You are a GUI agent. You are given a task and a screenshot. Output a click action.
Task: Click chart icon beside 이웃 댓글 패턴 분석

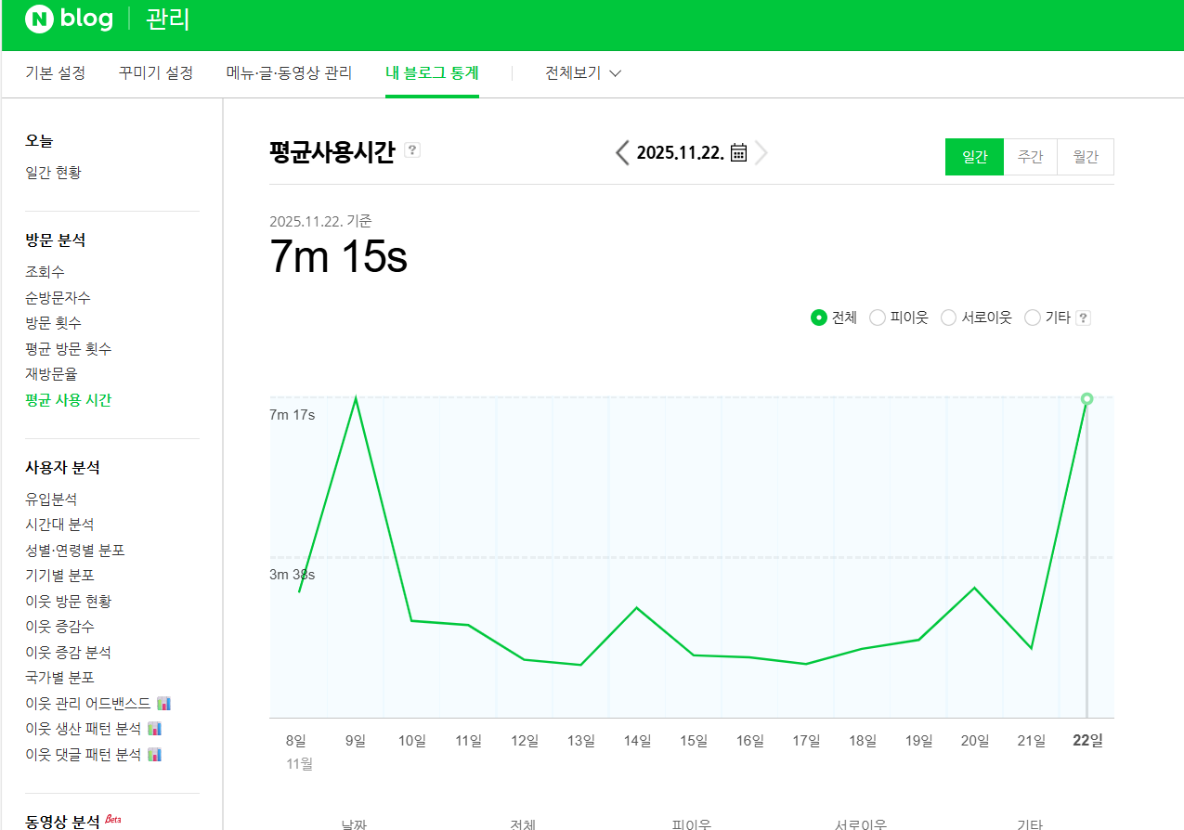(x=155, y=755)
